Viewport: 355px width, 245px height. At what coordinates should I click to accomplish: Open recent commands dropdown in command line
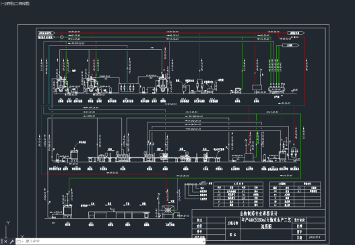[x=20, y=242]
